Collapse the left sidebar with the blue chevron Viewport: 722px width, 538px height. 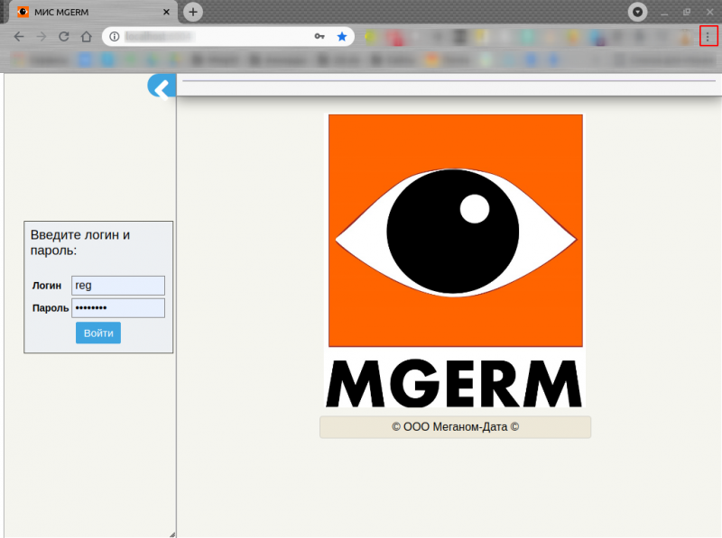(x=161, y=87)
